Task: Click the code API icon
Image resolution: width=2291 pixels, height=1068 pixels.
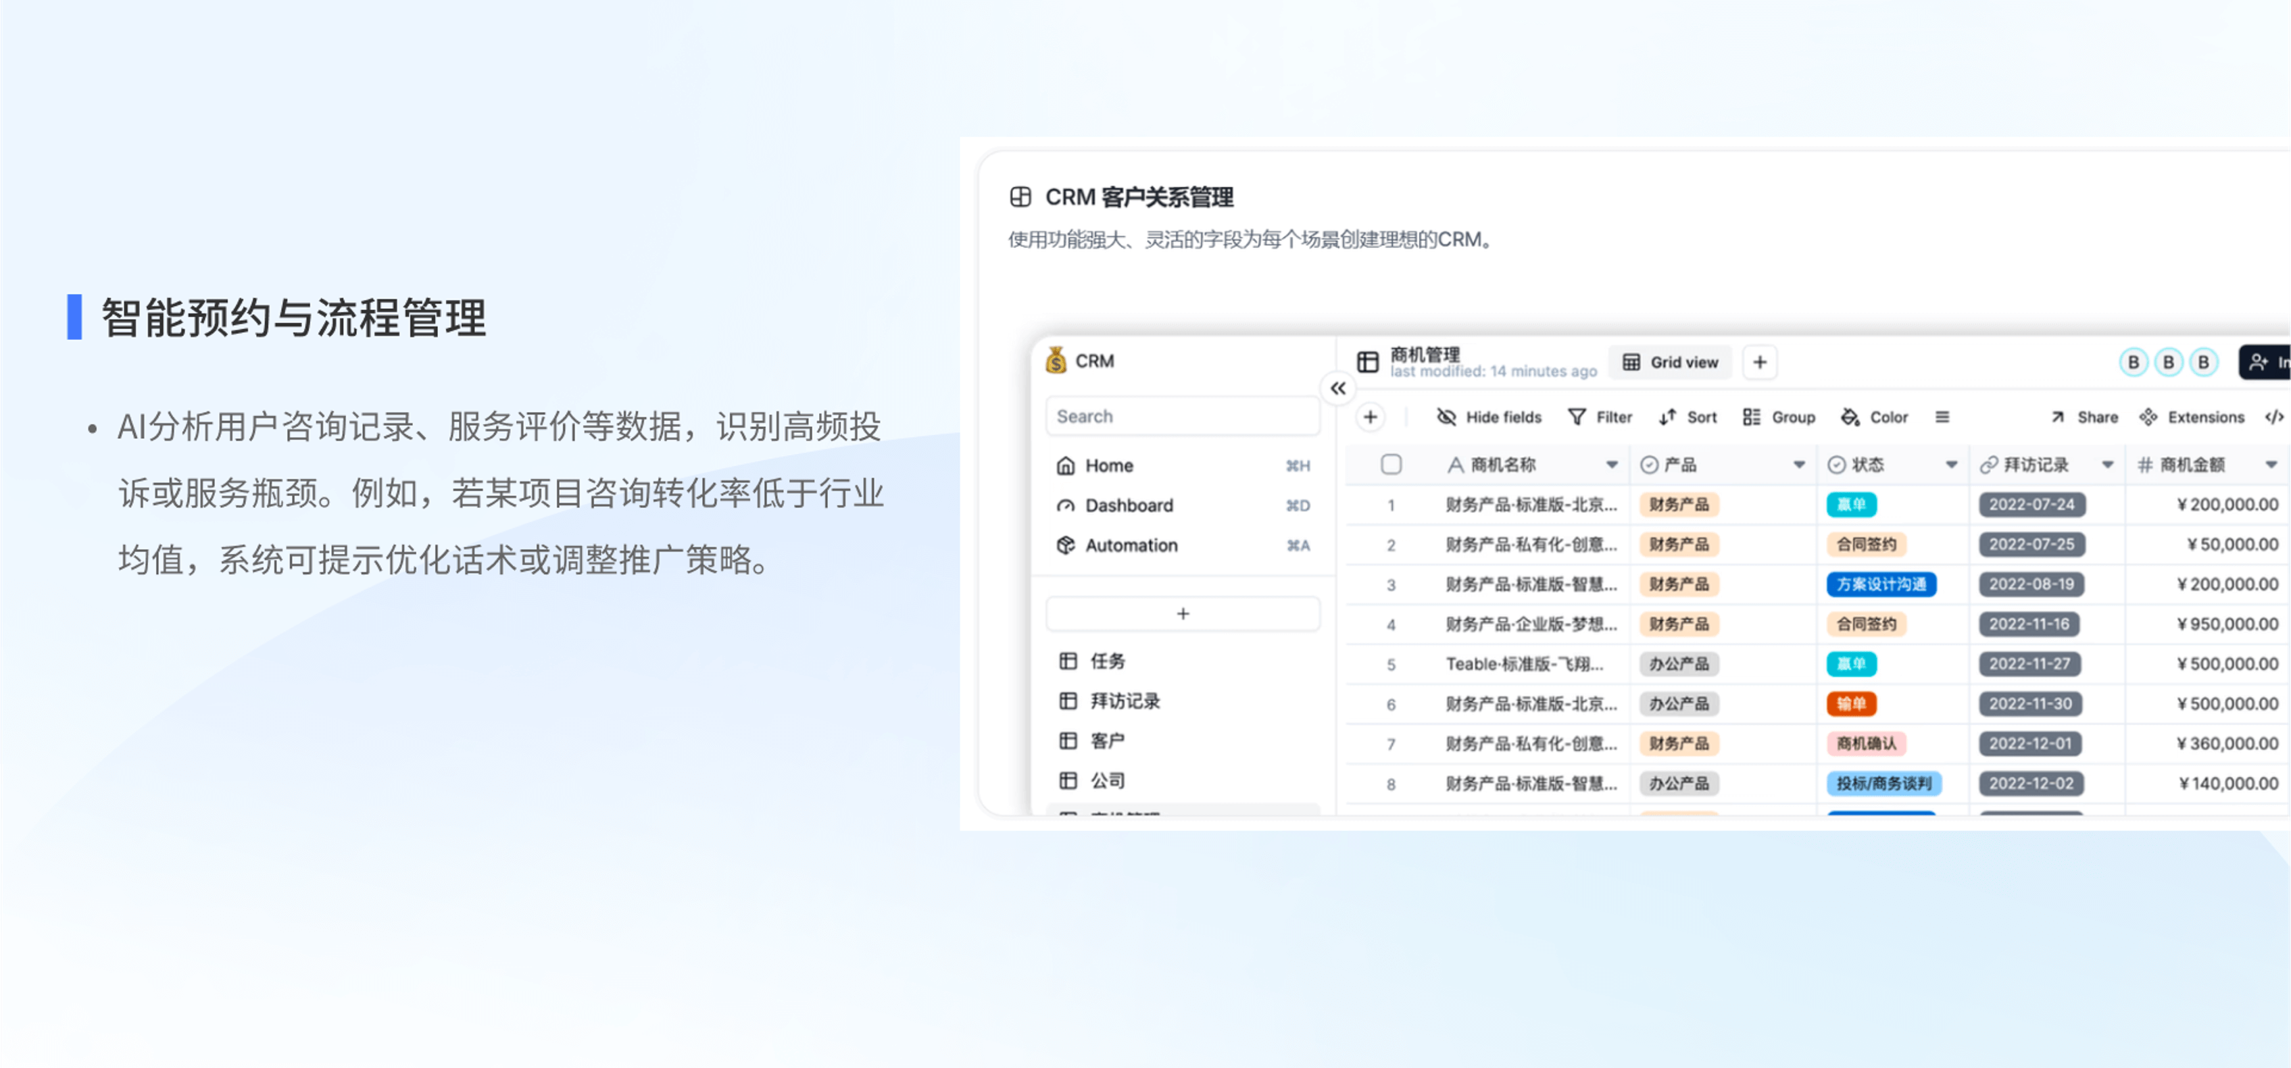Action: tap(2275, 418)
